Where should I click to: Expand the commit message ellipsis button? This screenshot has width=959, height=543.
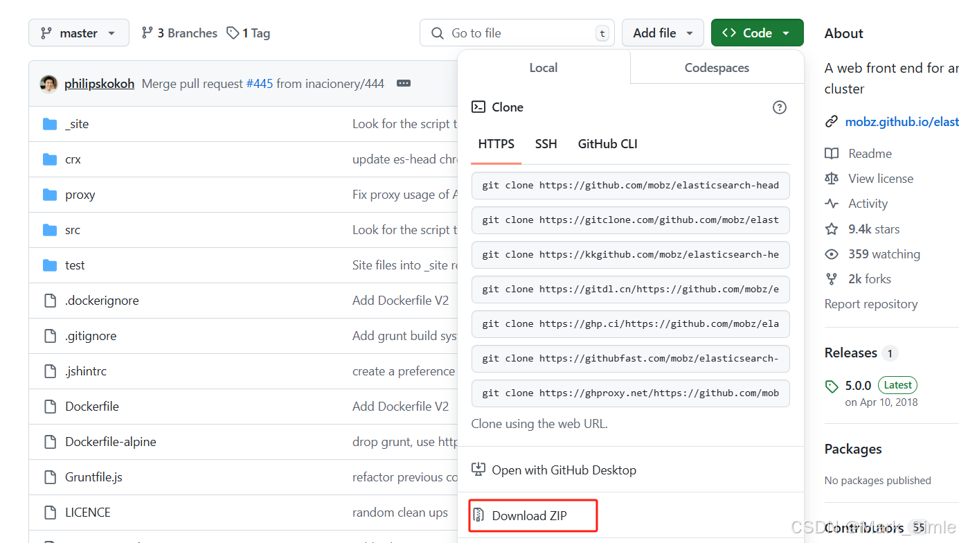pos(404,84)
